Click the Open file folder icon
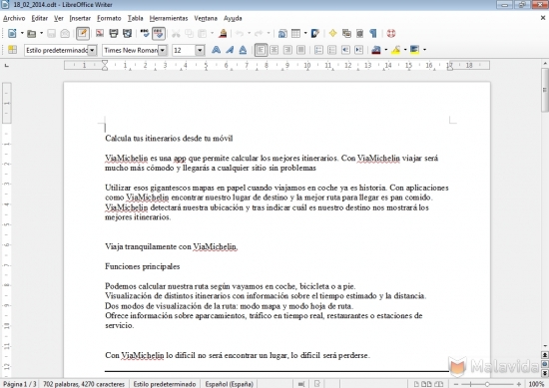 tap(32, 34)
